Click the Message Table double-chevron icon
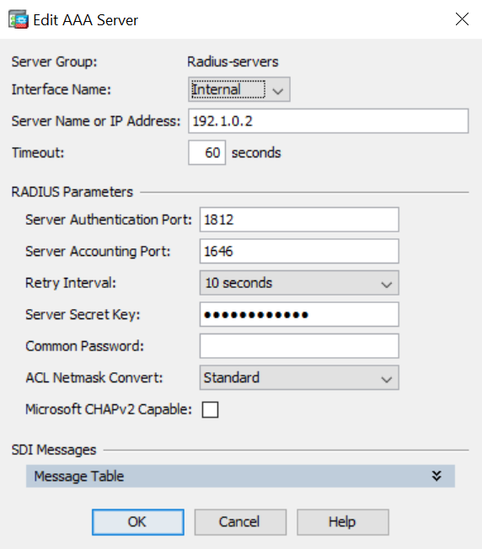This screenshot has height=549, width=482. click(436, 476)
